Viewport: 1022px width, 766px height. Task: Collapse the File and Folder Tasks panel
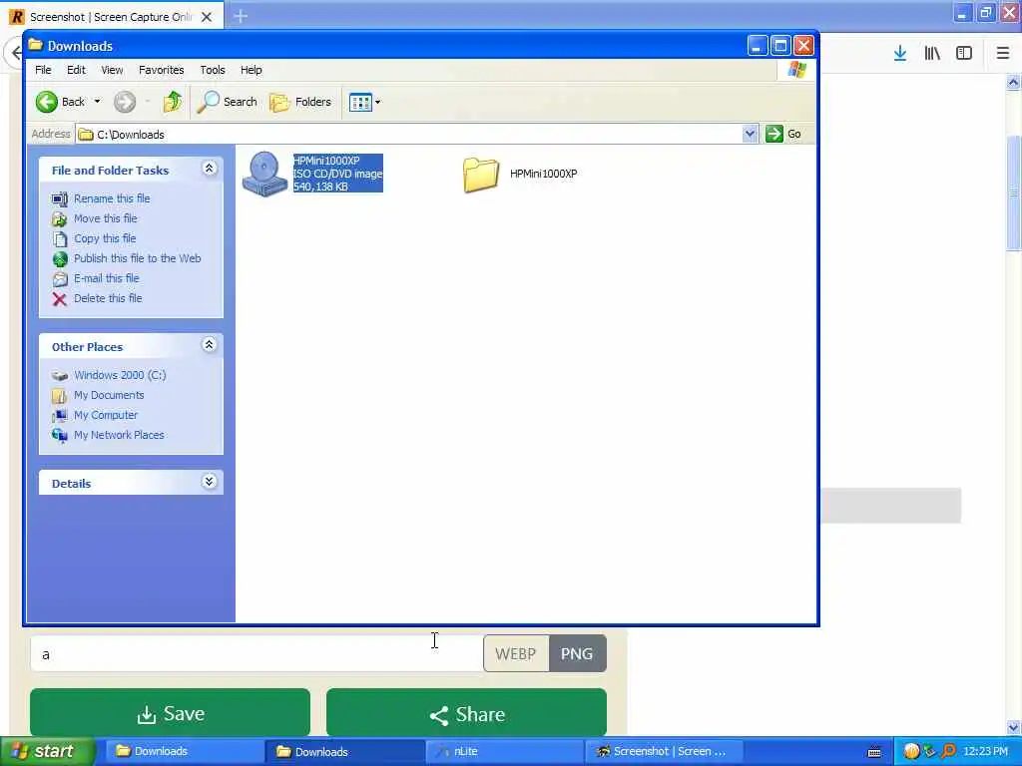tap(210, 169)
